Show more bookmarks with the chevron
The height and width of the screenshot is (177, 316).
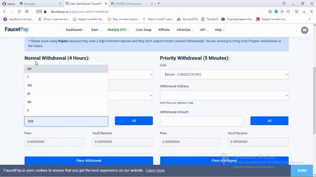click(310, 19)
